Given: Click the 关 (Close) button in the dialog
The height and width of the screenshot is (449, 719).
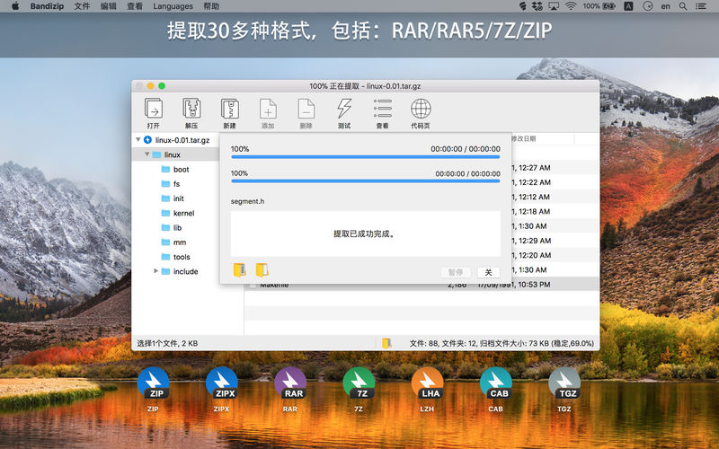Looking at the screenshot, I should (488, 272).
